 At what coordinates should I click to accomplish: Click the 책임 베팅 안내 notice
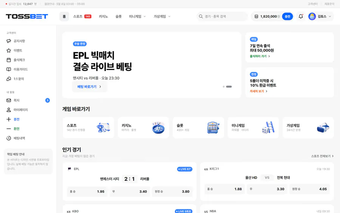click(28, 161)
